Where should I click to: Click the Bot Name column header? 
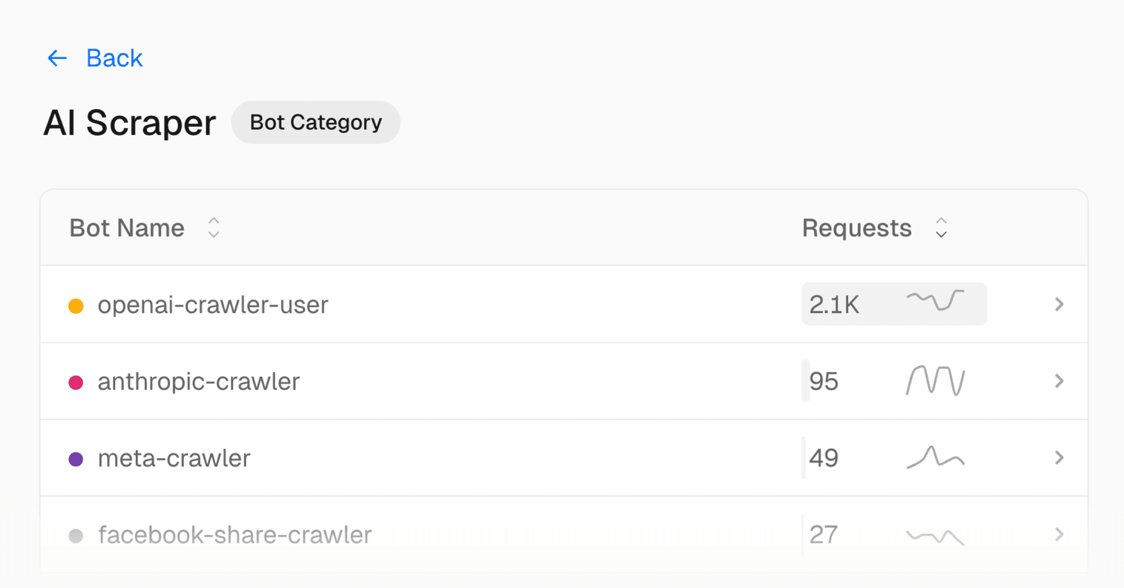coord(127,228)
